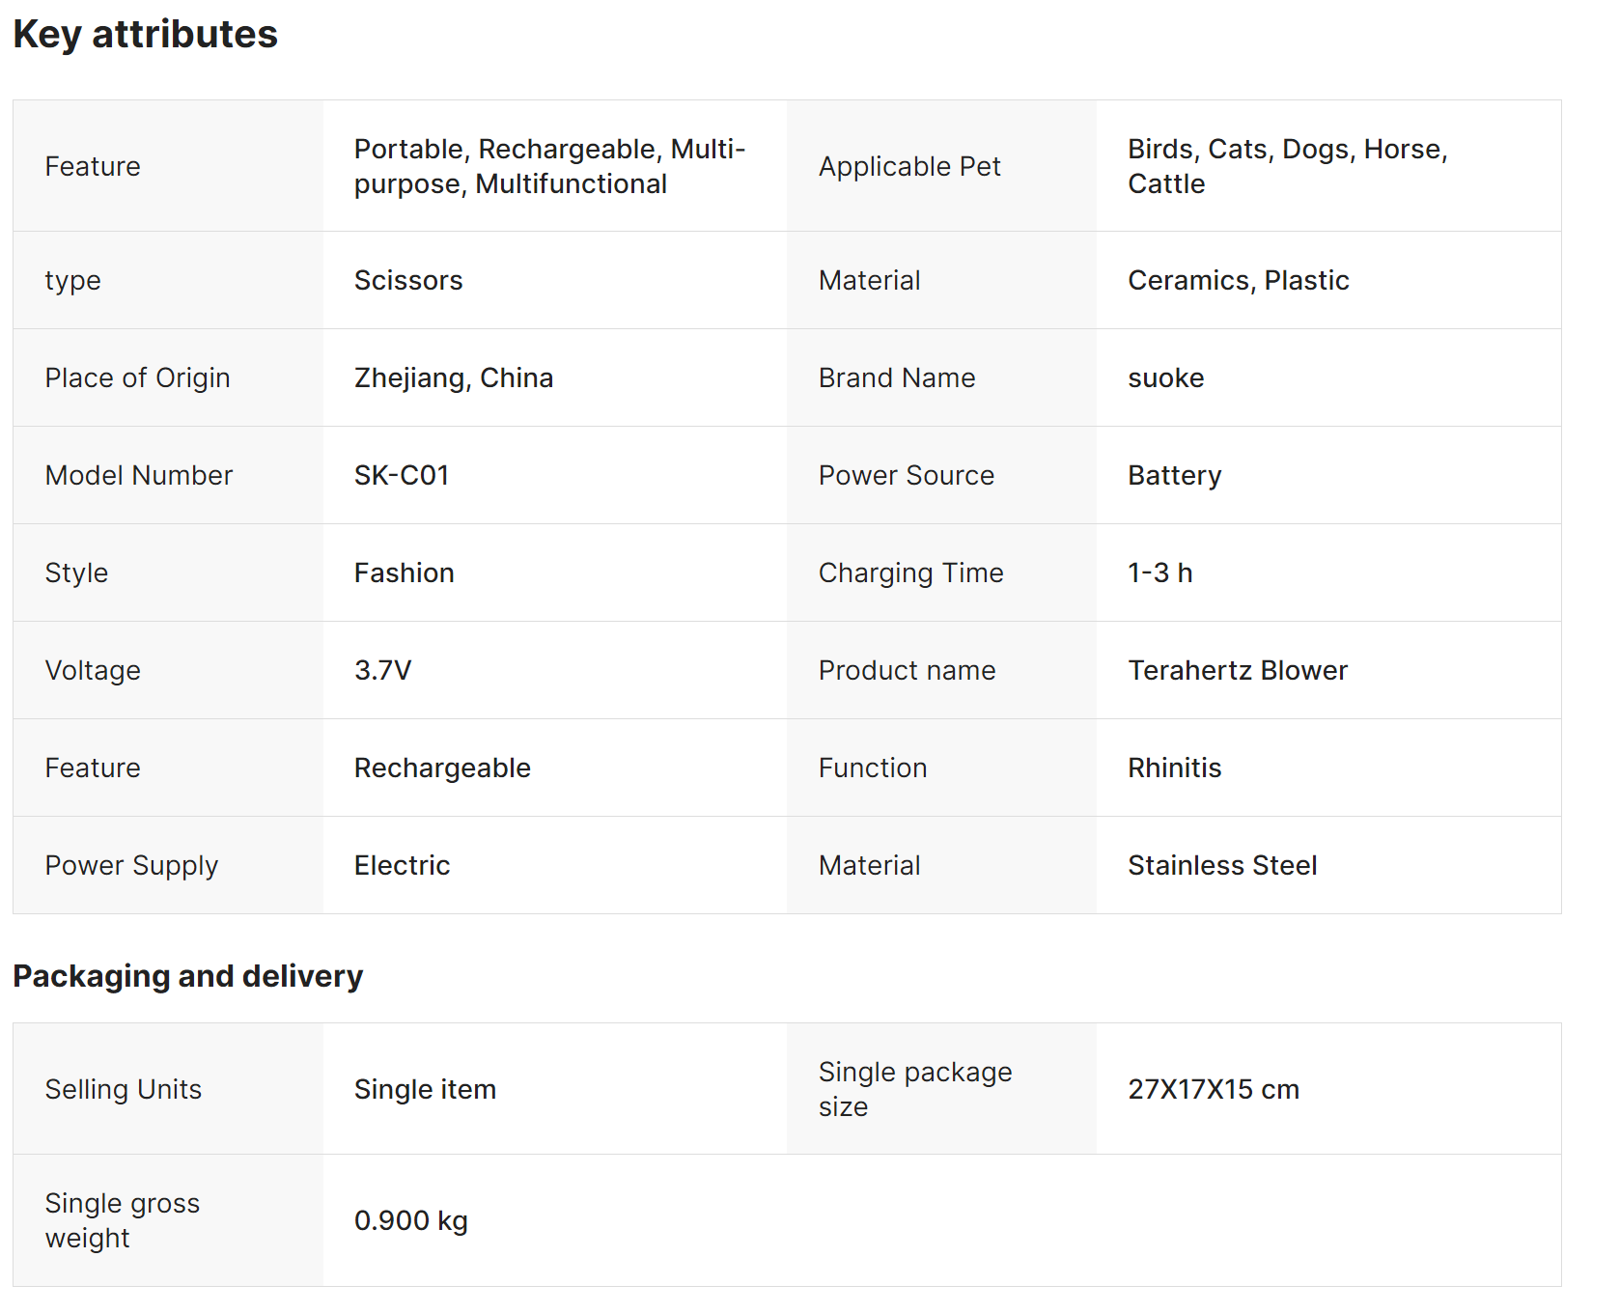Screen dimensions: 1620x1313
Task: Select the Ceramics, Plastic material value
Action: [x=1238, y=280]
